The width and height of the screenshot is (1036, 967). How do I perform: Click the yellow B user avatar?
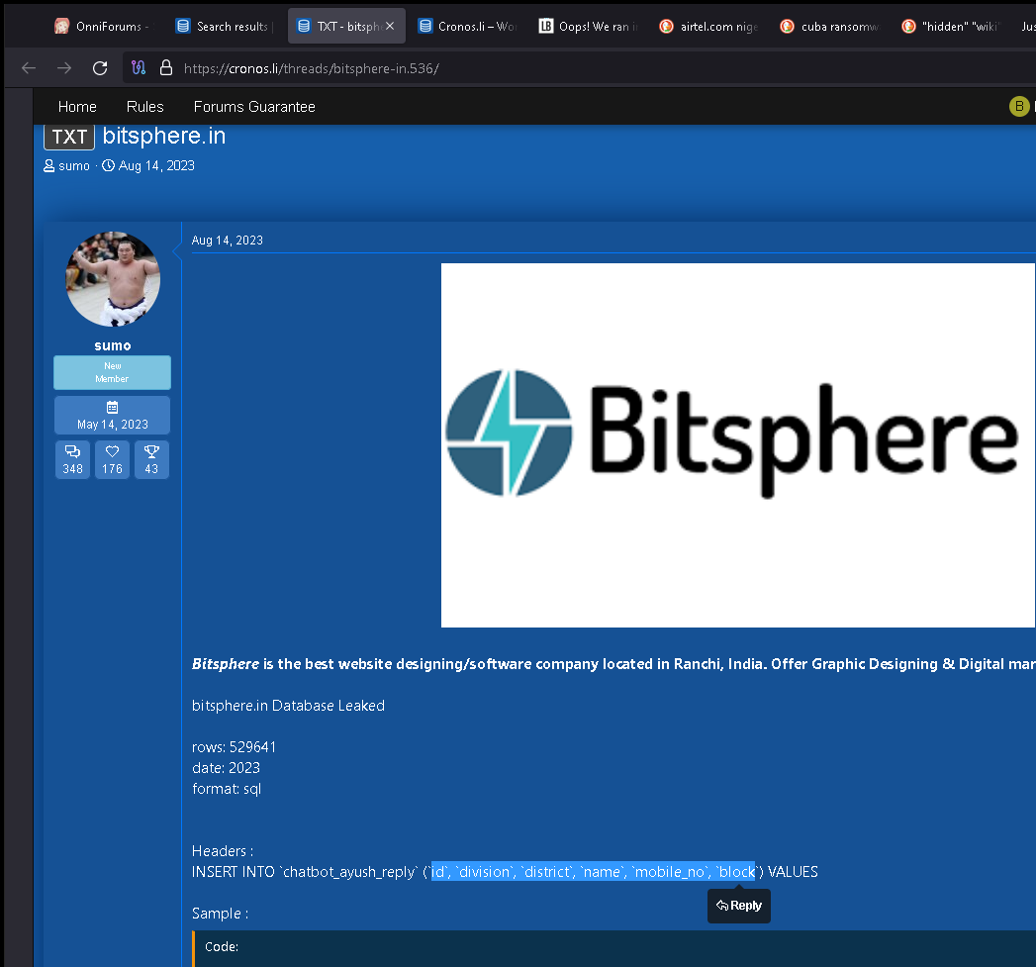1019,106
